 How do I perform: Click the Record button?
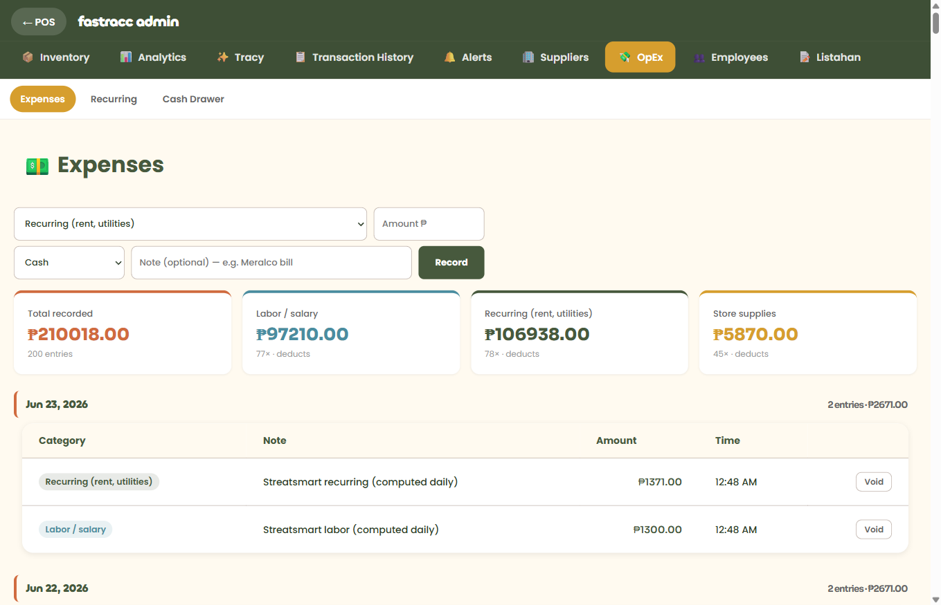tap(451, 263)
